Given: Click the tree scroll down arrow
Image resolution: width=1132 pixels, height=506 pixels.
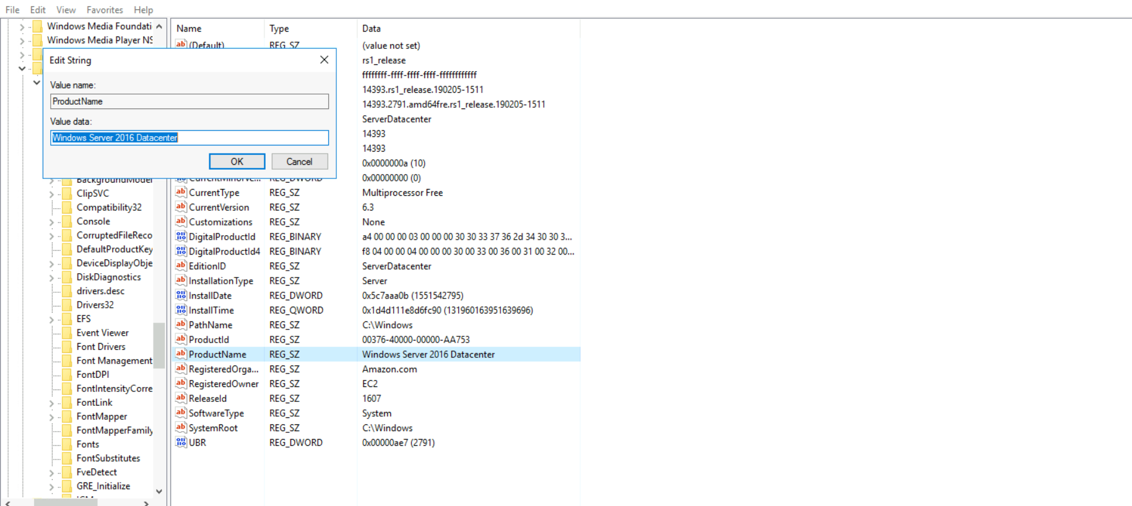Looking at the screenshot, I should [159, 491].
